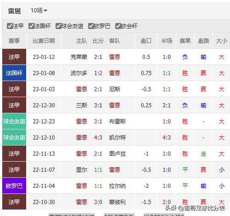Screen dimensions: 230x216
Task: Click the date 22-12-30
Action: coord(44,105)
